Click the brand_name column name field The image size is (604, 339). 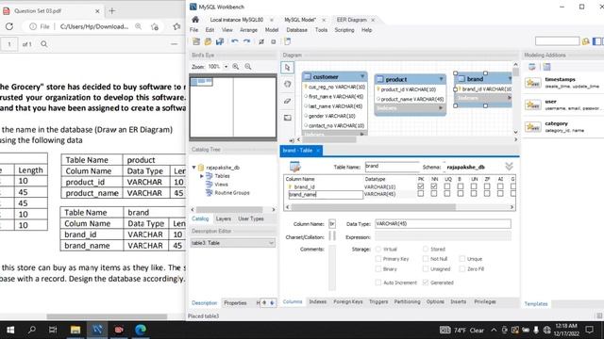tap(326, 195)
